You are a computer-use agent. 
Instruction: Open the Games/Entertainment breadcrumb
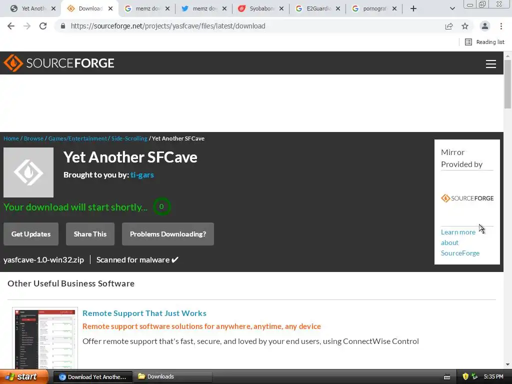(77, 138)
